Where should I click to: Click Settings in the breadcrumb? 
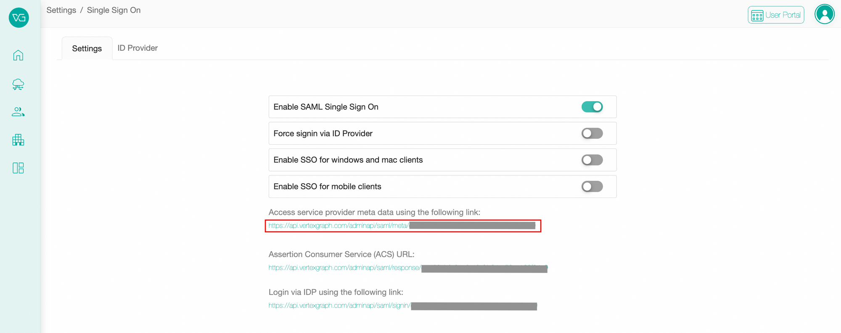point(61,10)
